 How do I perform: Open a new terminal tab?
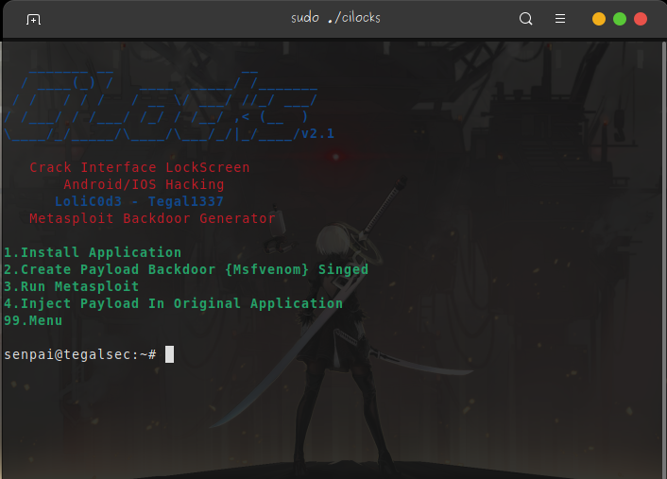point(33,19)
